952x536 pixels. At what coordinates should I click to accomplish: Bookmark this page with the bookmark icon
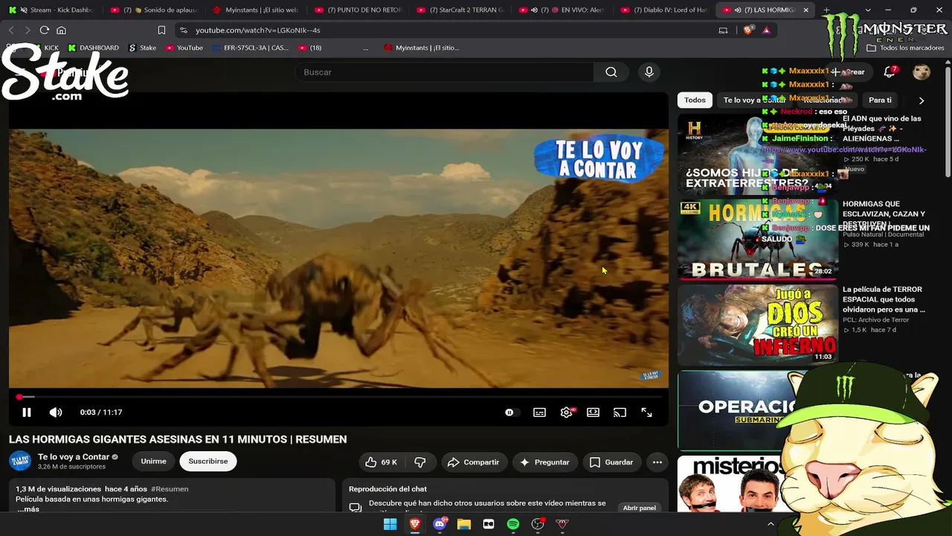[x=161, y=30]
